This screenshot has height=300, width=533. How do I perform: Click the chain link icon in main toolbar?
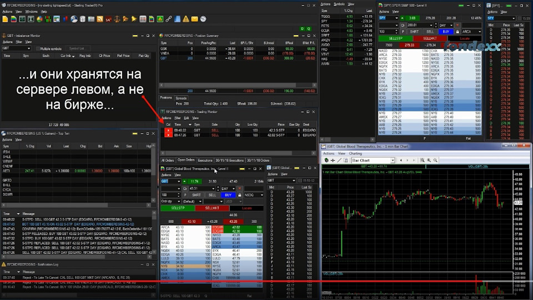tap(169, 19)
